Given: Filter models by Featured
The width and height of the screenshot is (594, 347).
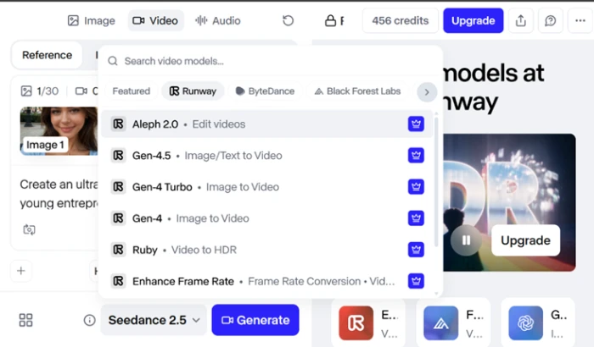Looking at the screenshot, I should 131,91.
